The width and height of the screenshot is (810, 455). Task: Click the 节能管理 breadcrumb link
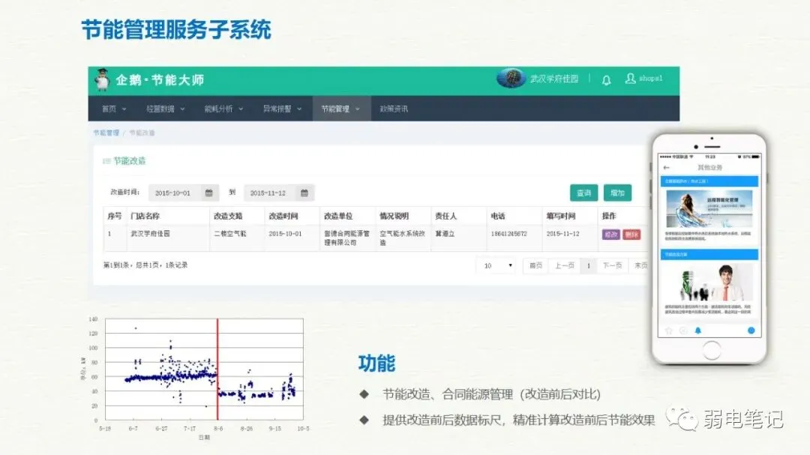point(106,133)
